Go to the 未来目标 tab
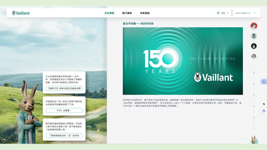 click(x=145, y=13)
